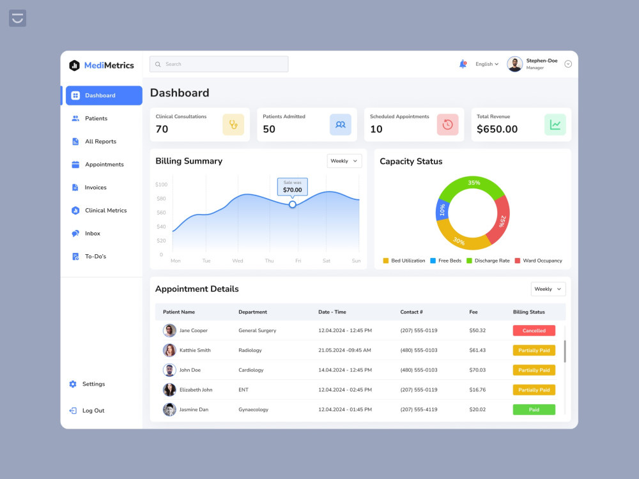
Task: Click the Friday data point on billing chart
Action: coord(292,204)
